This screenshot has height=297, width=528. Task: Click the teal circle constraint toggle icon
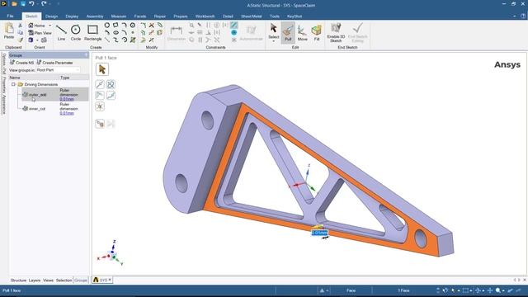[234, 33]
